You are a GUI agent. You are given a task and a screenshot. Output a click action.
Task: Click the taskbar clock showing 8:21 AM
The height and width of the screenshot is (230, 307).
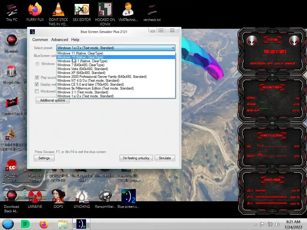coord(293,224)
